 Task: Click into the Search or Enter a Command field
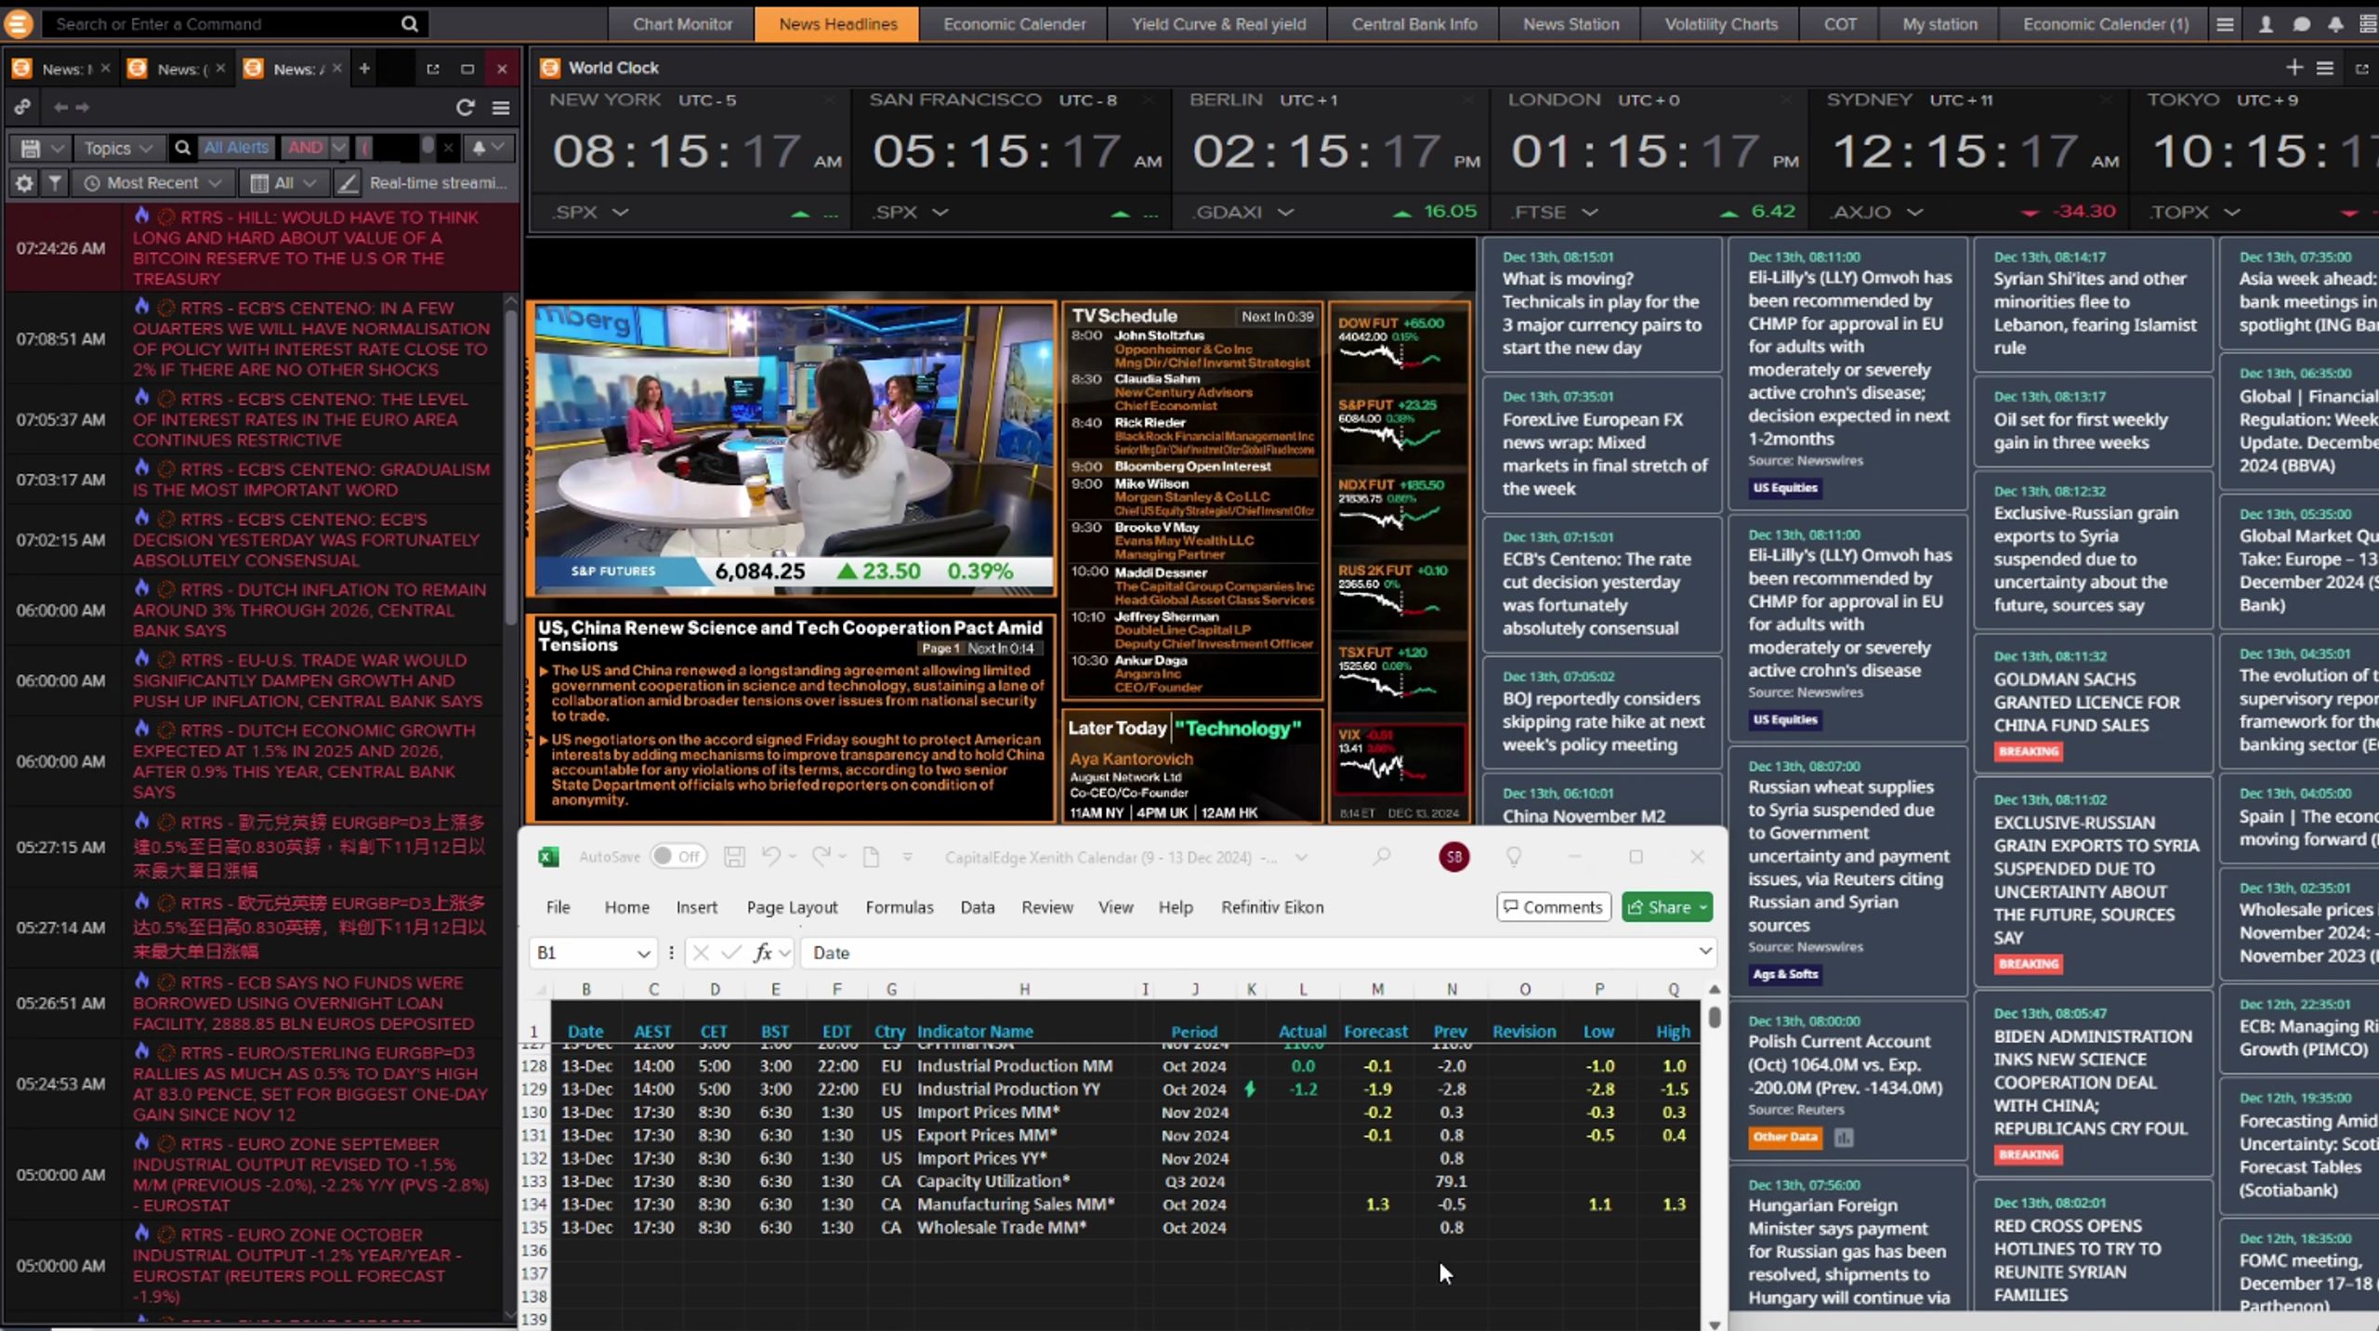(223, 24)
